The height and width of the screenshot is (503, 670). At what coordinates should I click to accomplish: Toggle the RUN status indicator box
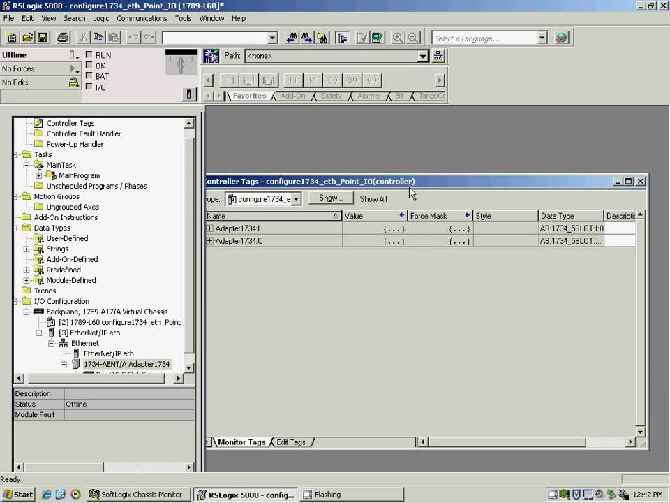pos(89,54)
